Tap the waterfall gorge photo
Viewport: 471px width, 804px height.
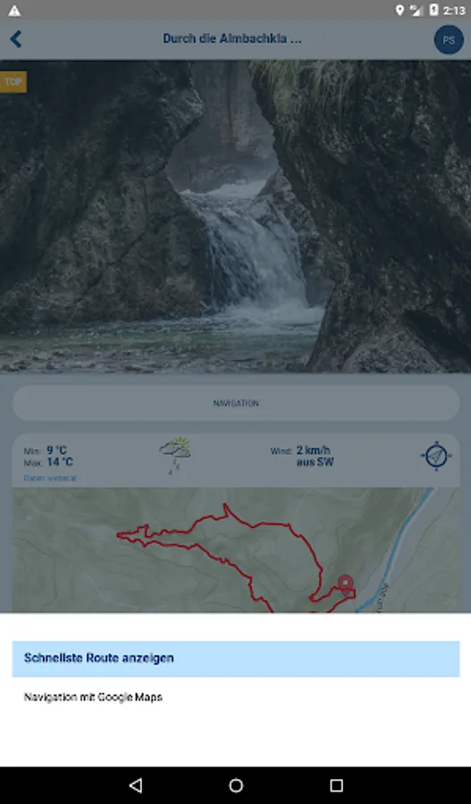[236, 216]
